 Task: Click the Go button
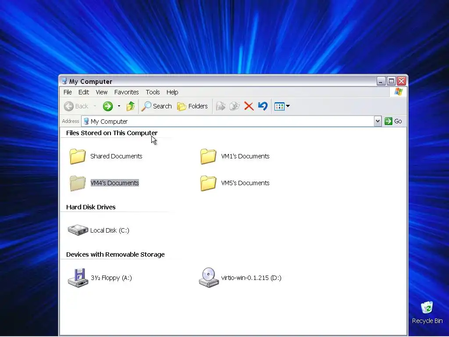(393, 121)
